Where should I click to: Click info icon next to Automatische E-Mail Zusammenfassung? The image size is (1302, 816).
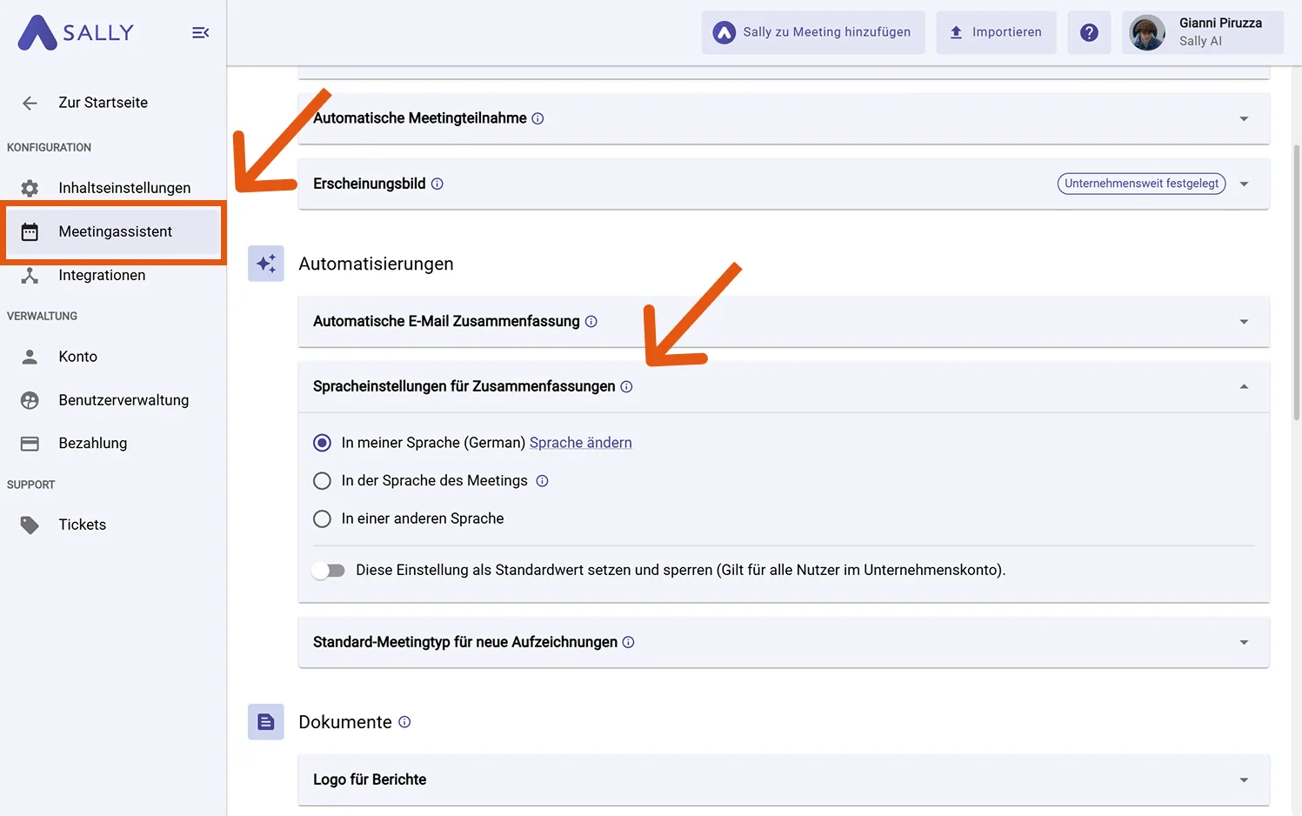(591, 322)
